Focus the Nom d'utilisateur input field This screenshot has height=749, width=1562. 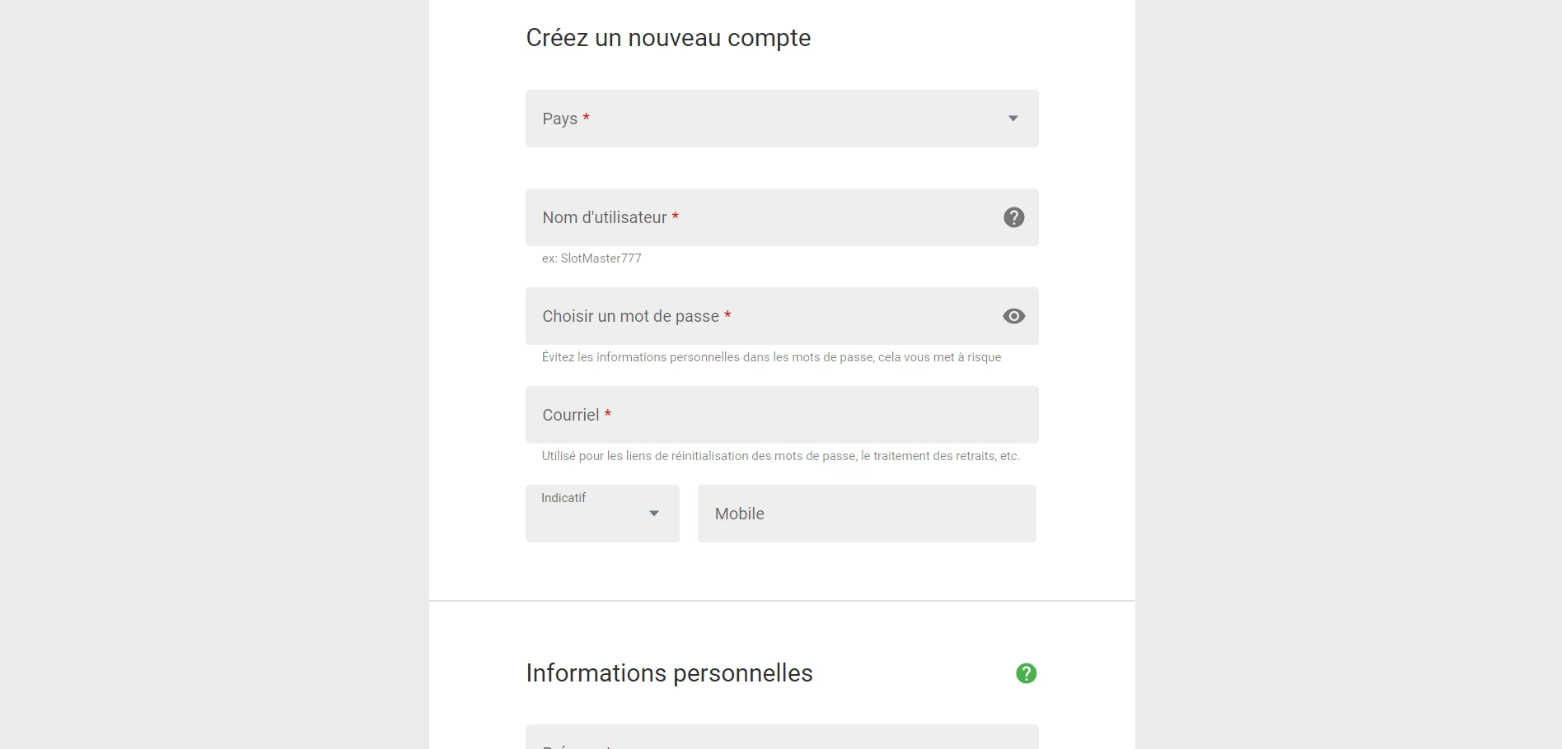pos(782,217)
